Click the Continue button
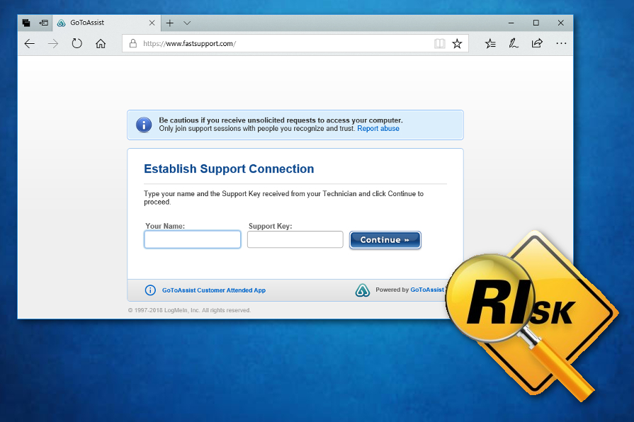Image resolution: width=634 pixels, height=422 pixels. (385, 240)
